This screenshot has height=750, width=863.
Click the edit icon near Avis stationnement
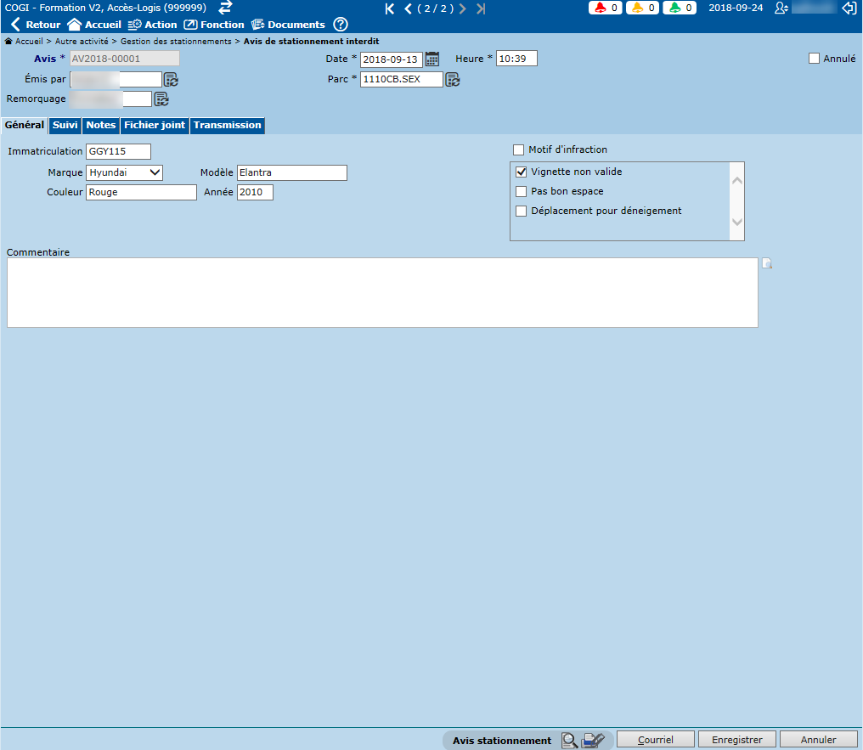point(594,740)
